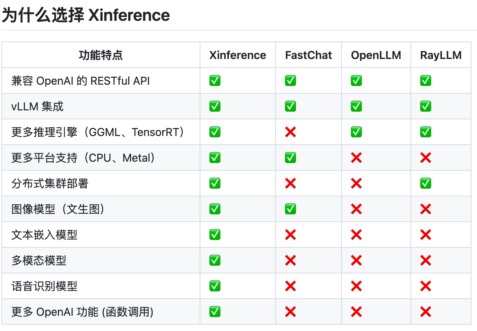The height and width of the screenshot is (331, 477).
Task: Select the 兼容 OpenAI 的 RESTful API cell
Action: point(101,80)
